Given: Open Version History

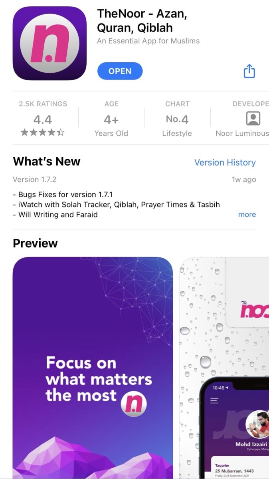Looking at the screenshot, I should point(225,162).
